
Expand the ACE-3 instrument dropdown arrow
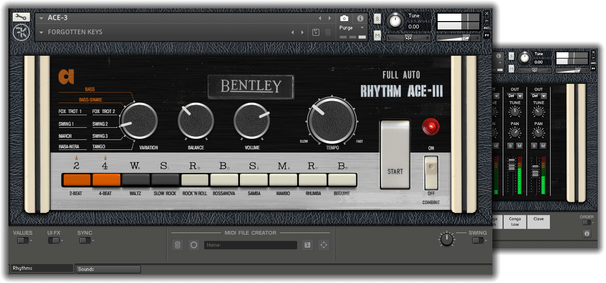pyautogui.click(x=42, y=18)
